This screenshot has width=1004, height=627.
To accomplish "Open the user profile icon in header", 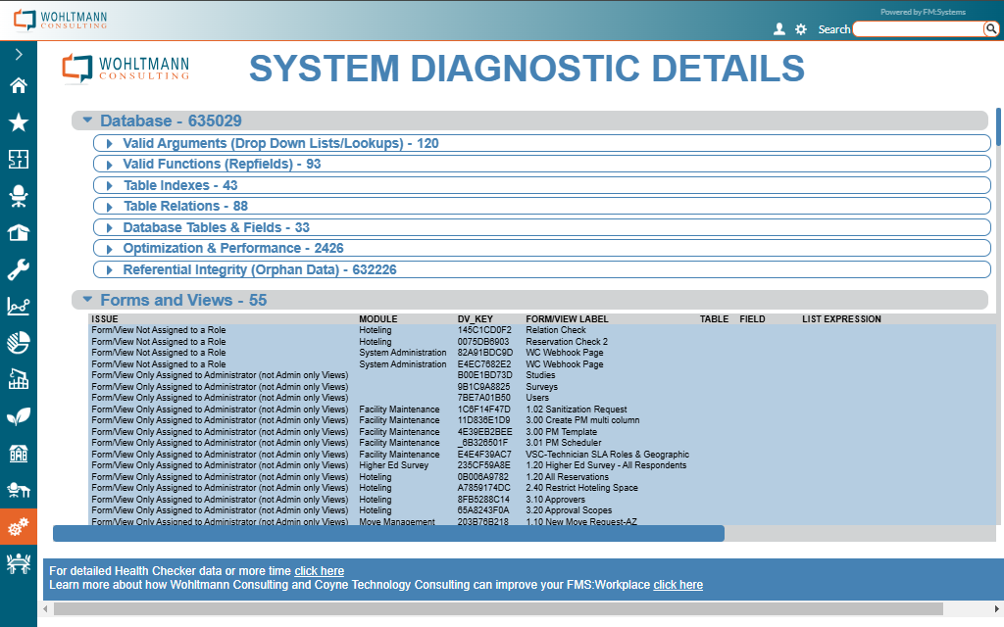I will 779,29.
